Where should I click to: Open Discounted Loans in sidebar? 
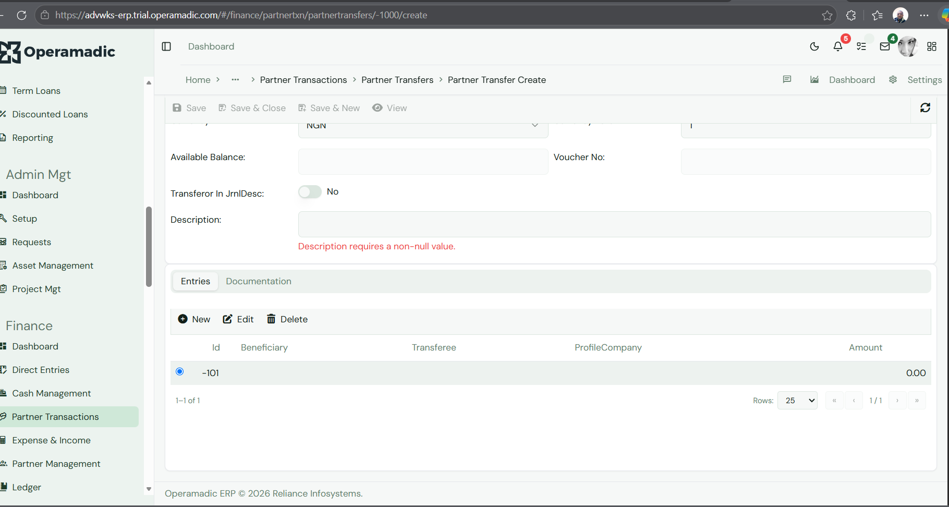click(50, 114)
